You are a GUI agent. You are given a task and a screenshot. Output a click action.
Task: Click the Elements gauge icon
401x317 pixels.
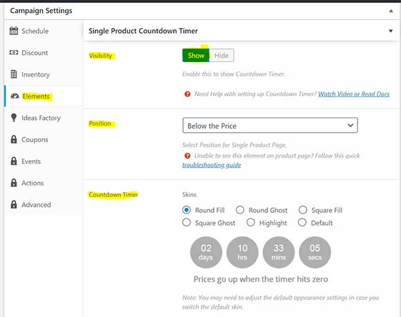15,96
